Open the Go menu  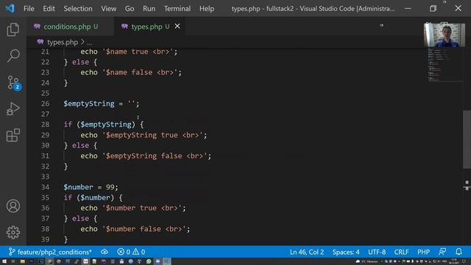point(130,8)
